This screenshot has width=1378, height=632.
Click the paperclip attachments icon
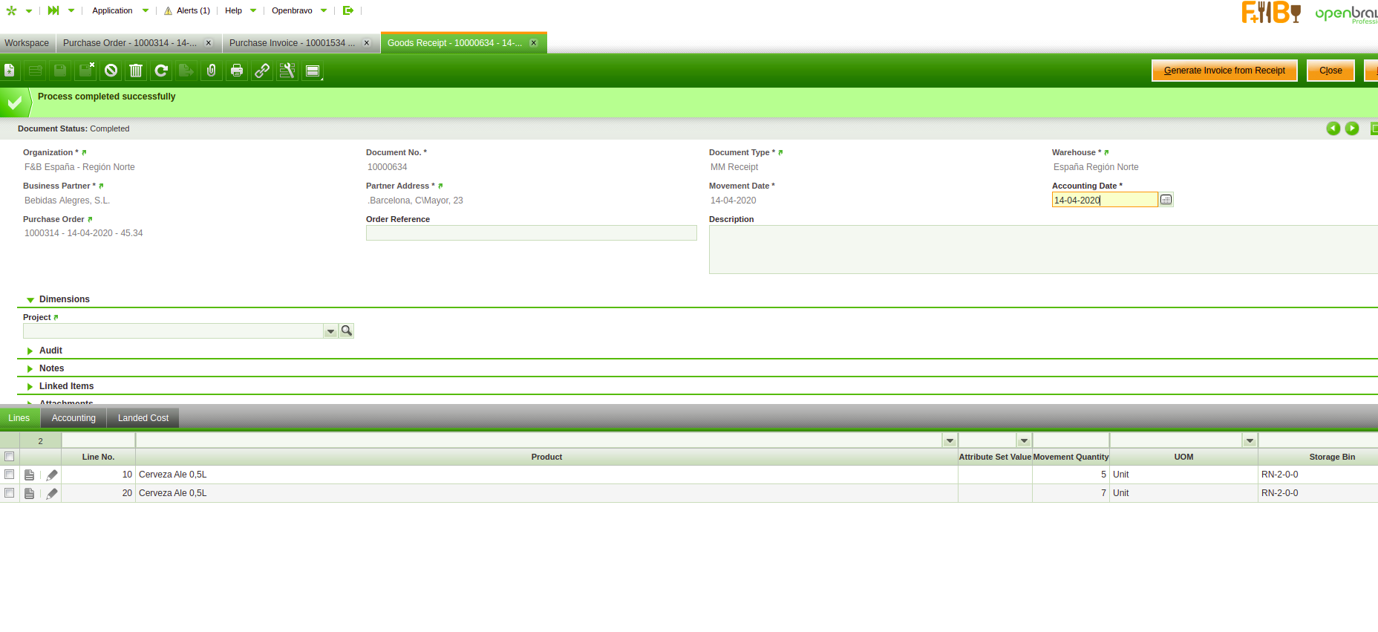212,71
